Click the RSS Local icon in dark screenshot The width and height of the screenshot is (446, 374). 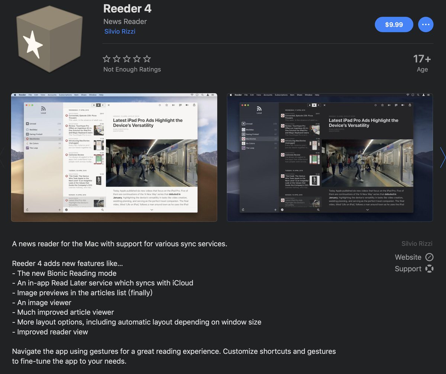point(259,109)
